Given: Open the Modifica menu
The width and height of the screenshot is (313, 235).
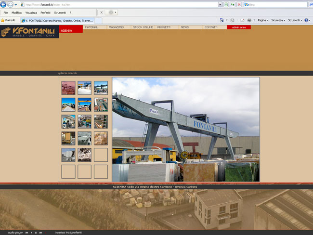Looking at the screenshot, I should pyautogui.click(x=16, y=13).
